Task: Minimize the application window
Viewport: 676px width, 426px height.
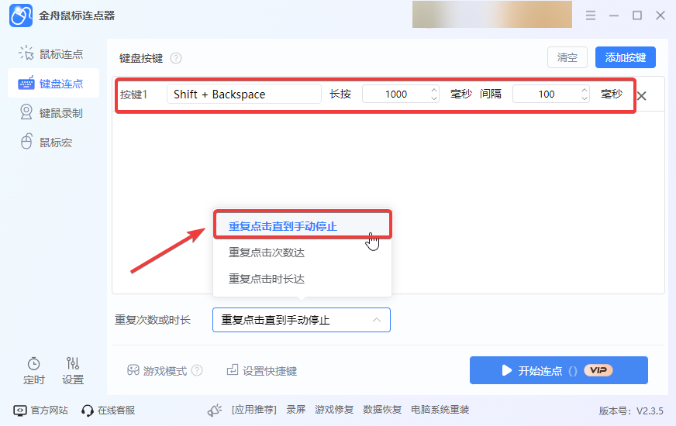Action: 614,15
